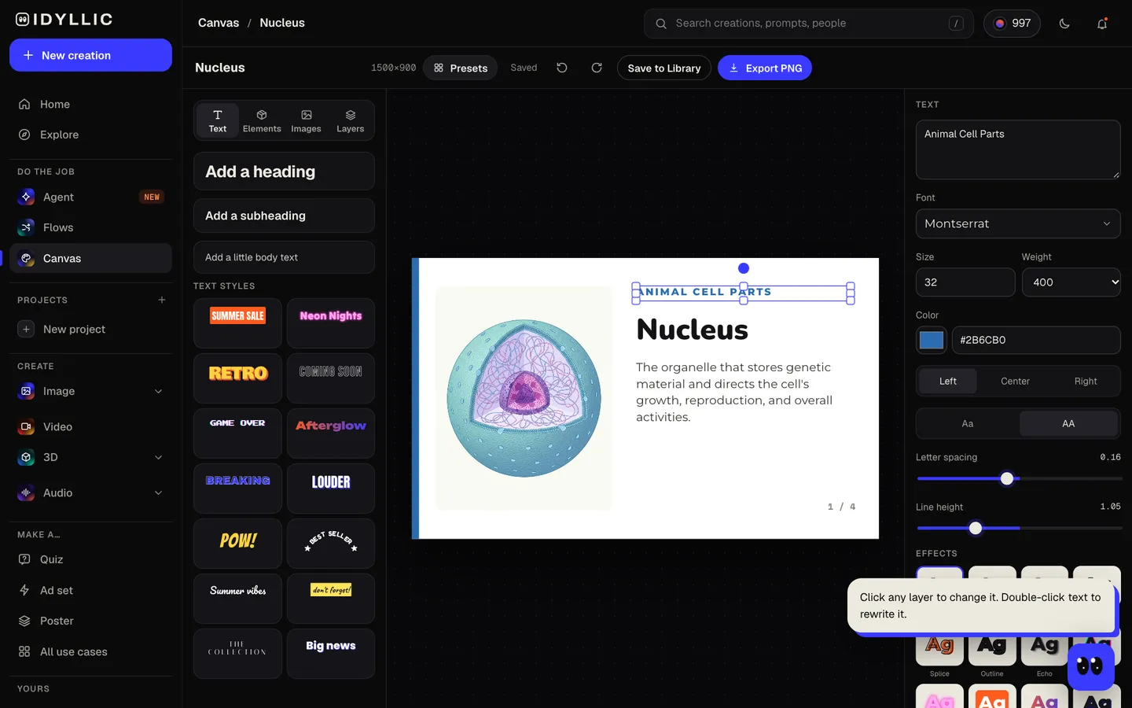Screen dimensions: 1132x708
Task: Click the search creations field
Action: coord(808,24)
